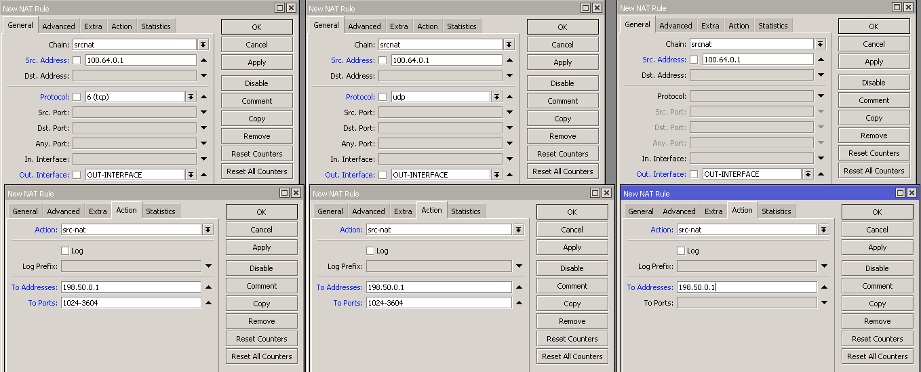Expand Dst. Address field in tcp rule window
The width and height of the screenshot is (921, 372).
tap(203, 76)
